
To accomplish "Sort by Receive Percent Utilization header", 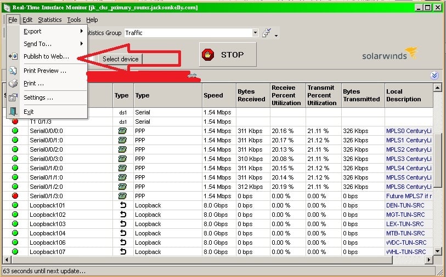I will [288, 95].
